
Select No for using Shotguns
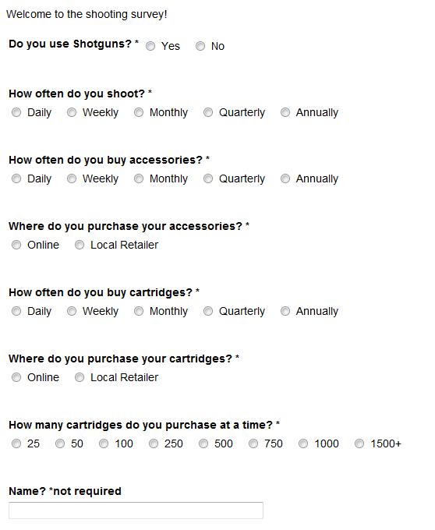click(x=200, y=46)
